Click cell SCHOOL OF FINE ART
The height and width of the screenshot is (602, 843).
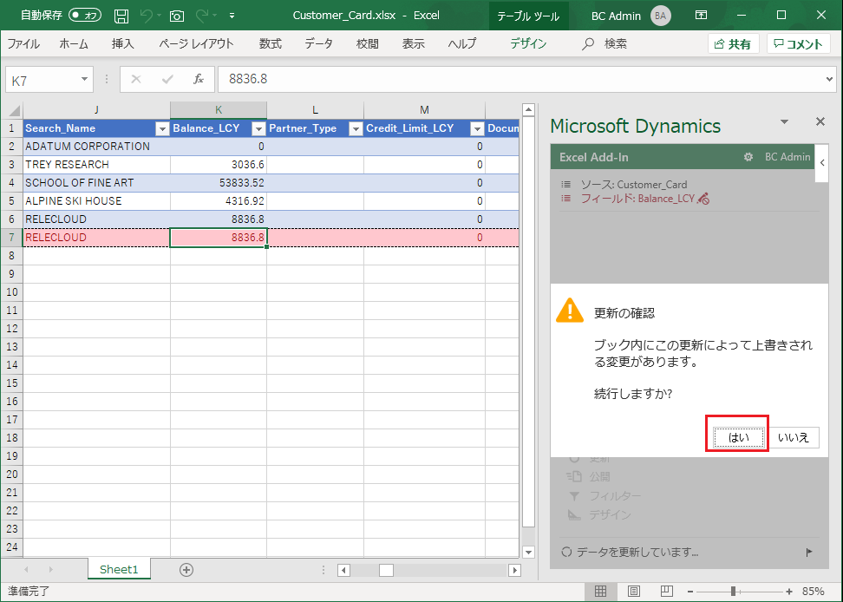pyautogui.click(x=97, y=183)
